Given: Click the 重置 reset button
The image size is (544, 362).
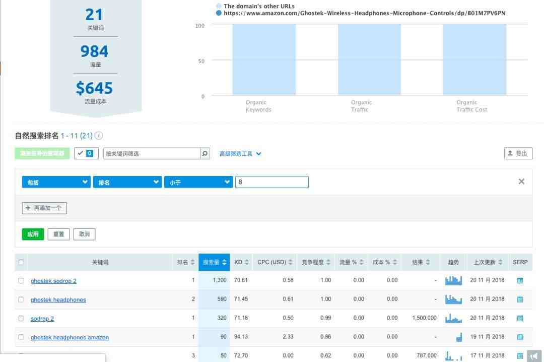Looking at the screenshot, I should (x=58, y=234).
